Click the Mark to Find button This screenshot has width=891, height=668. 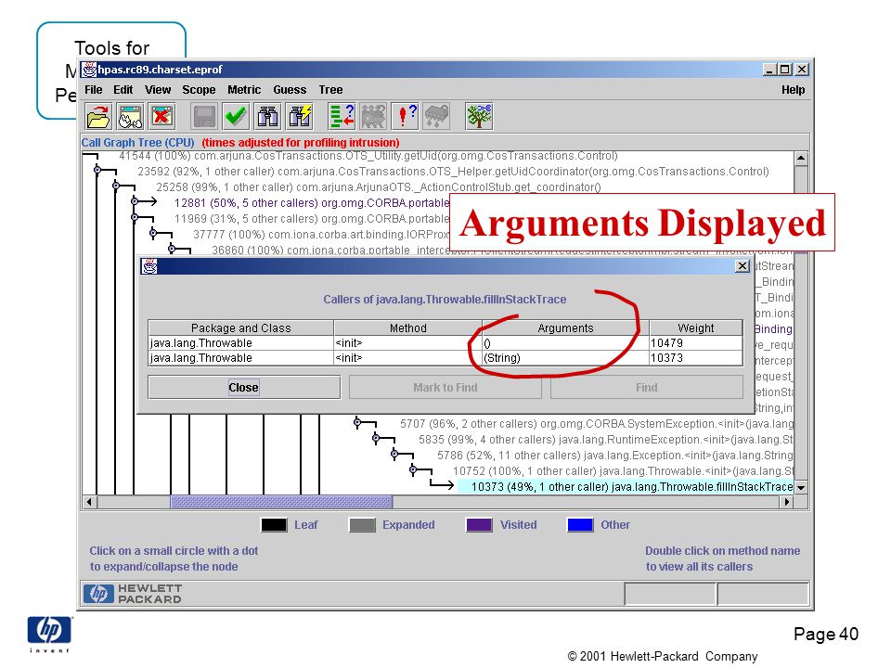pyautogui.click(x=445, y=388)
